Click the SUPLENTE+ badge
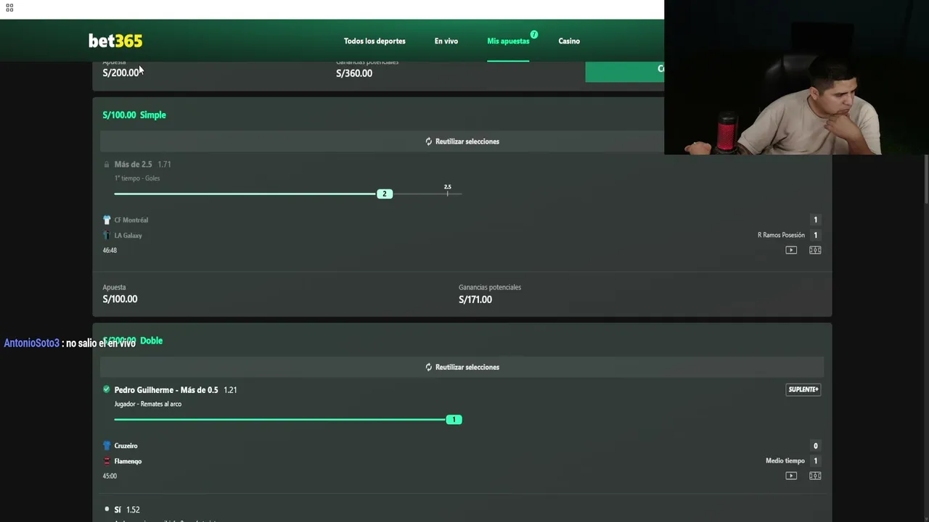 803,389
